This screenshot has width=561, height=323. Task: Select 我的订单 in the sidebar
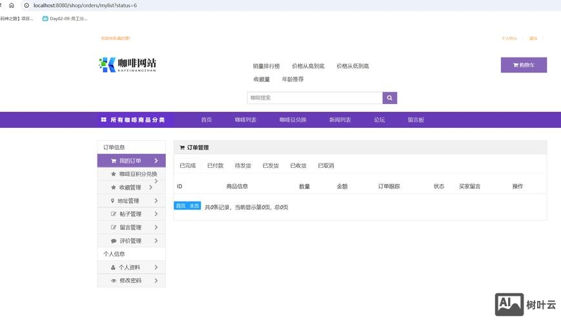[x=131, y=161]
